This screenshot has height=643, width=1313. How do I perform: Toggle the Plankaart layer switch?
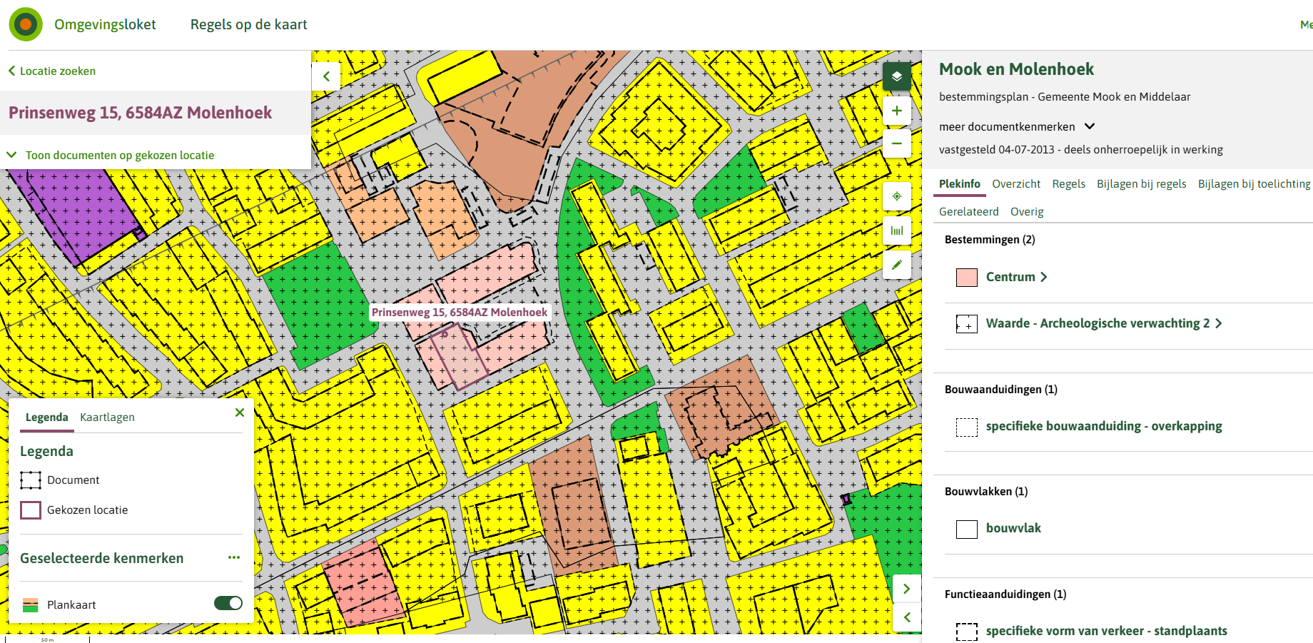click(x=228, y=604)
